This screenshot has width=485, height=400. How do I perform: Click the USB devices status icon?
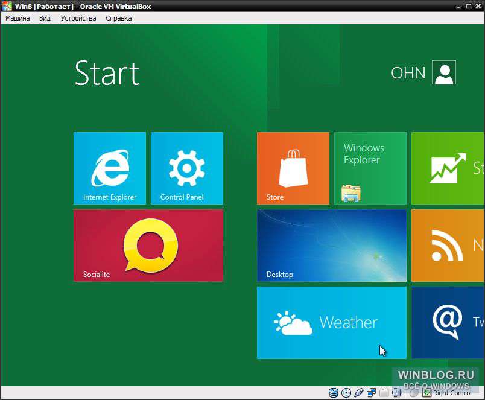(x=359, y=393)
